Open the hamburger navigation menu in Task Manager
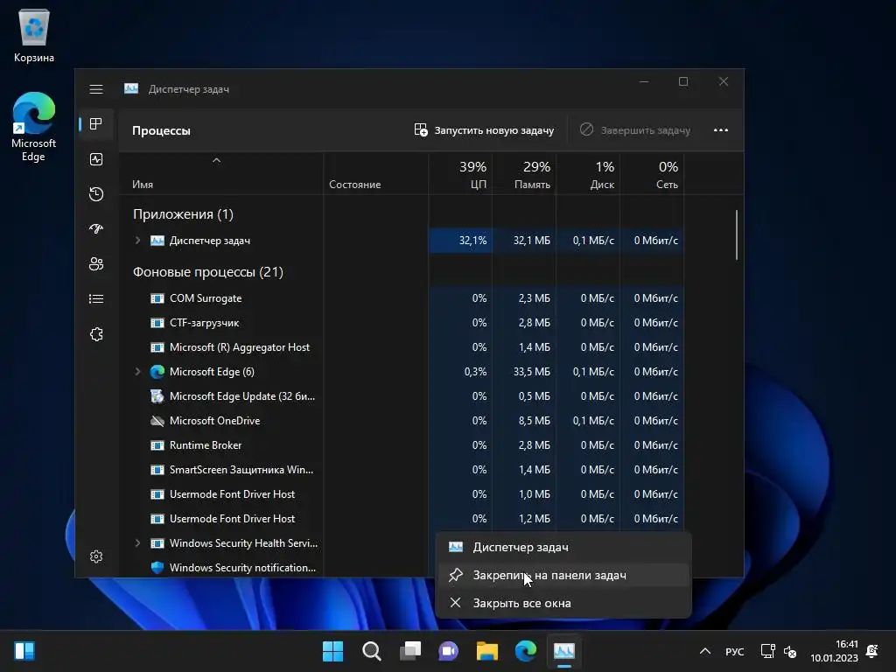This screenshot has width=896, height=672. coord(96,89)
